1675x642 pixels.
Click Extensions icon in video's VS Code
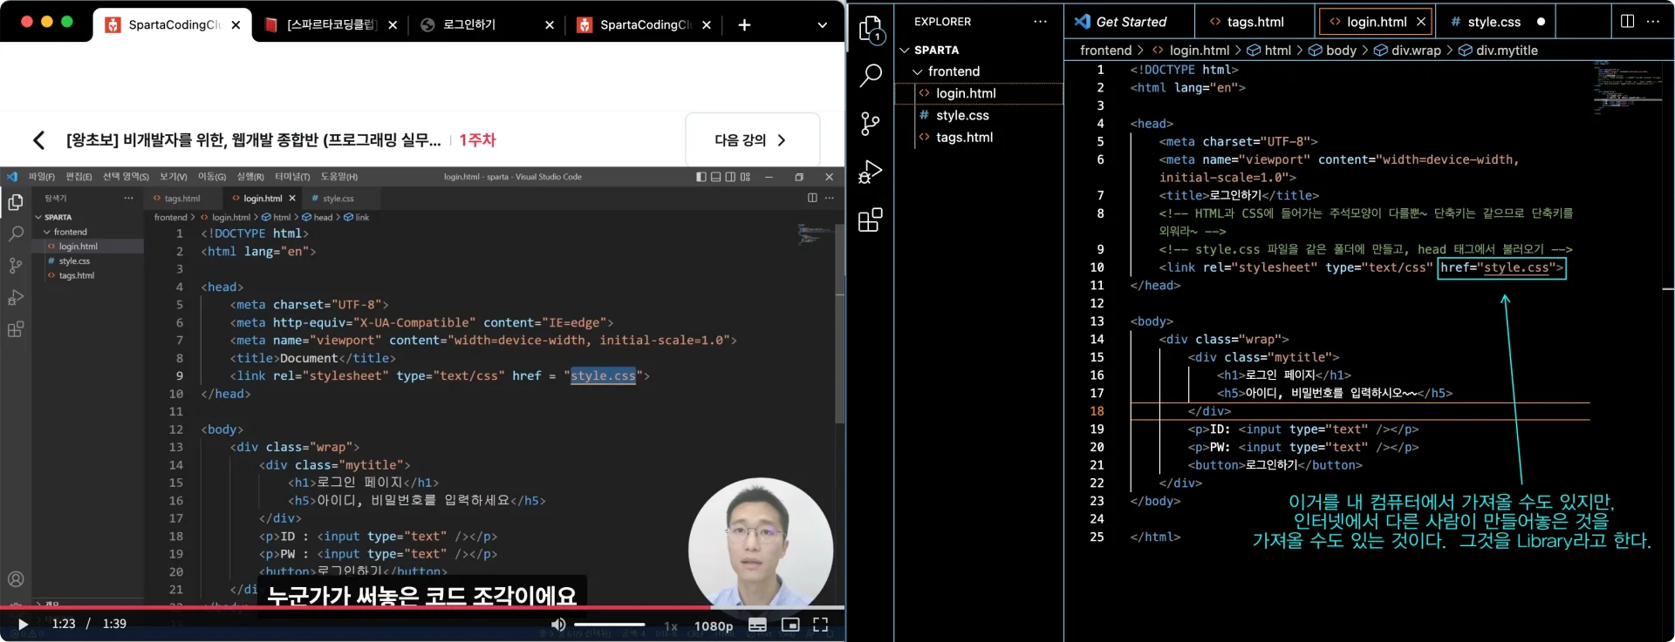(x=16, y=329)
